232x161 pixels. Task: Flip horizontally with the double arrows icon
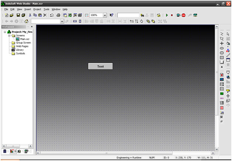click(132, 21)
